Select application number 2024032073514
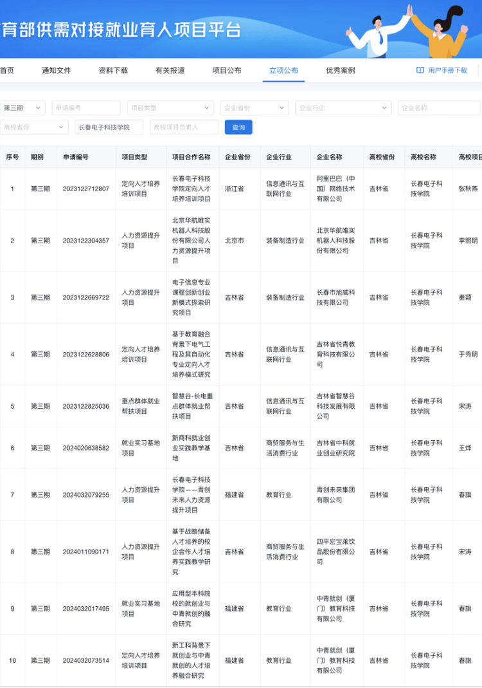 [x=86, y=661]
